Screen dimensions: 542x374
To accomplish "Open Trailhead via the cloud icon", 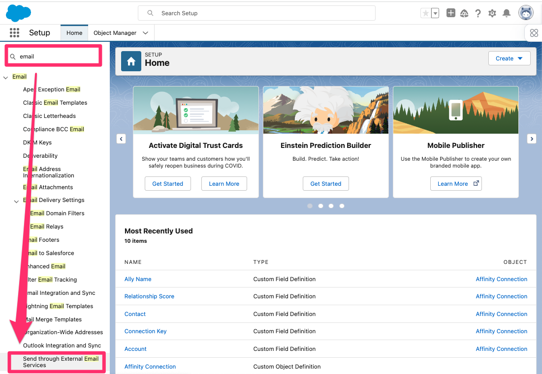I will [464, 13].
